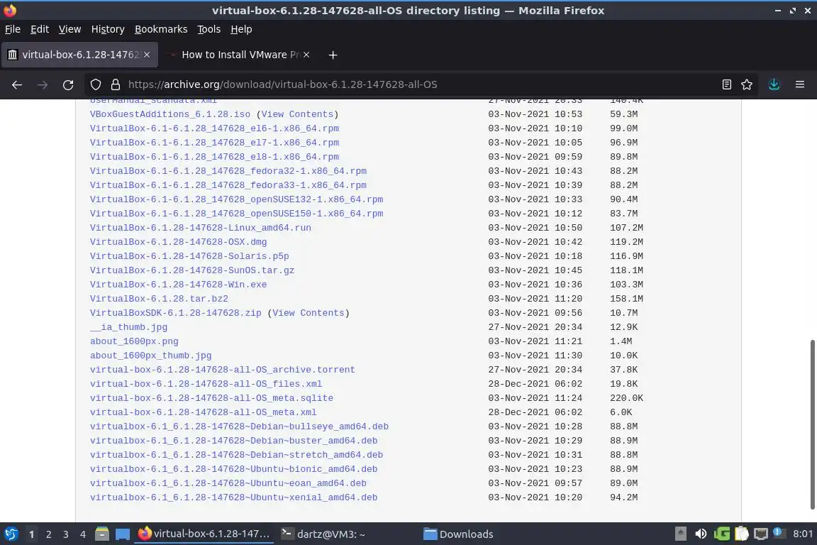Download the Solaris.p5p package
Viewport: 817px width, 545px height.
(x=189, y=256)
